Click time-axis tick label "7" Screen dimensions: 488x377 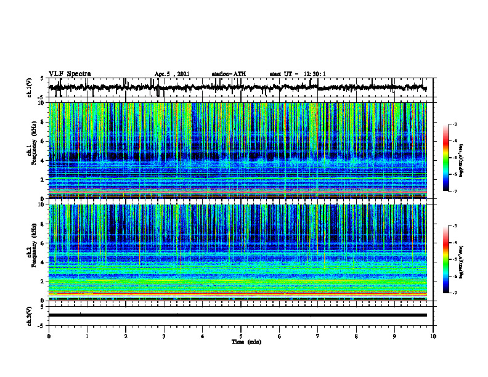coord(318,336)
